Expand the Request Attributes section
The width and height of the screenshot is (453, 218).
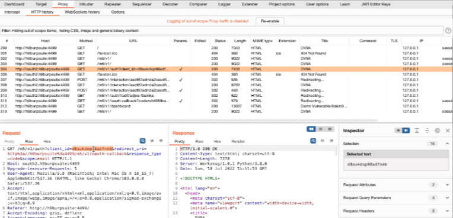coord(448,184)
